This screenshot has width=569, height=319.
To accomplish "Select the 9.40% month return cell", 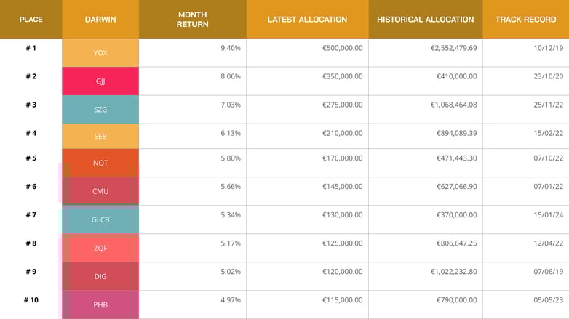I will (x=230, y=48).
